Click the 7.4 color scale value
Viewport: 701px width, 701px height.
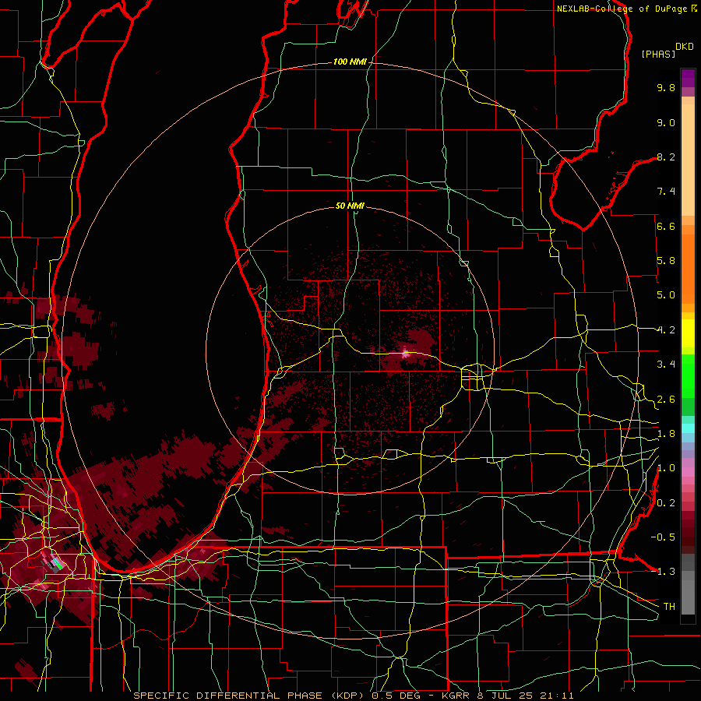click(x=666, y=192)
